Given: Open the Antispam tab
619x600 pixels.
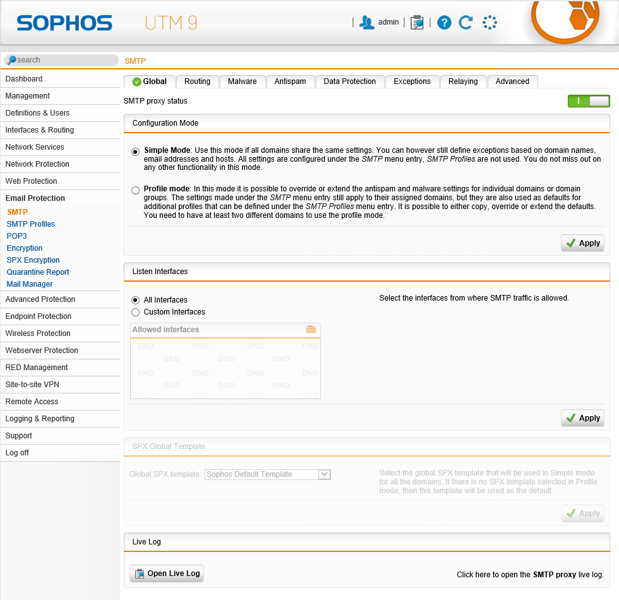Looking at the screenshot, I should point(290,81).
